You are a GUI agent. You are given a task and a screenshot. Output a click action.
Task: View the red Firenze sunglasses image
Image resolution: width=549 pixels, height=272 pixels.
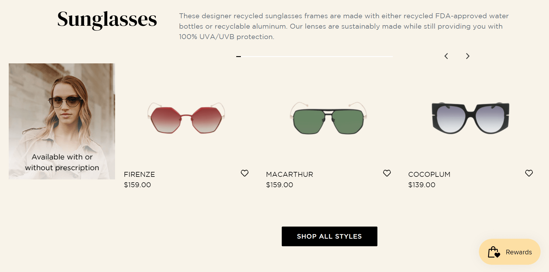(186, 118)
